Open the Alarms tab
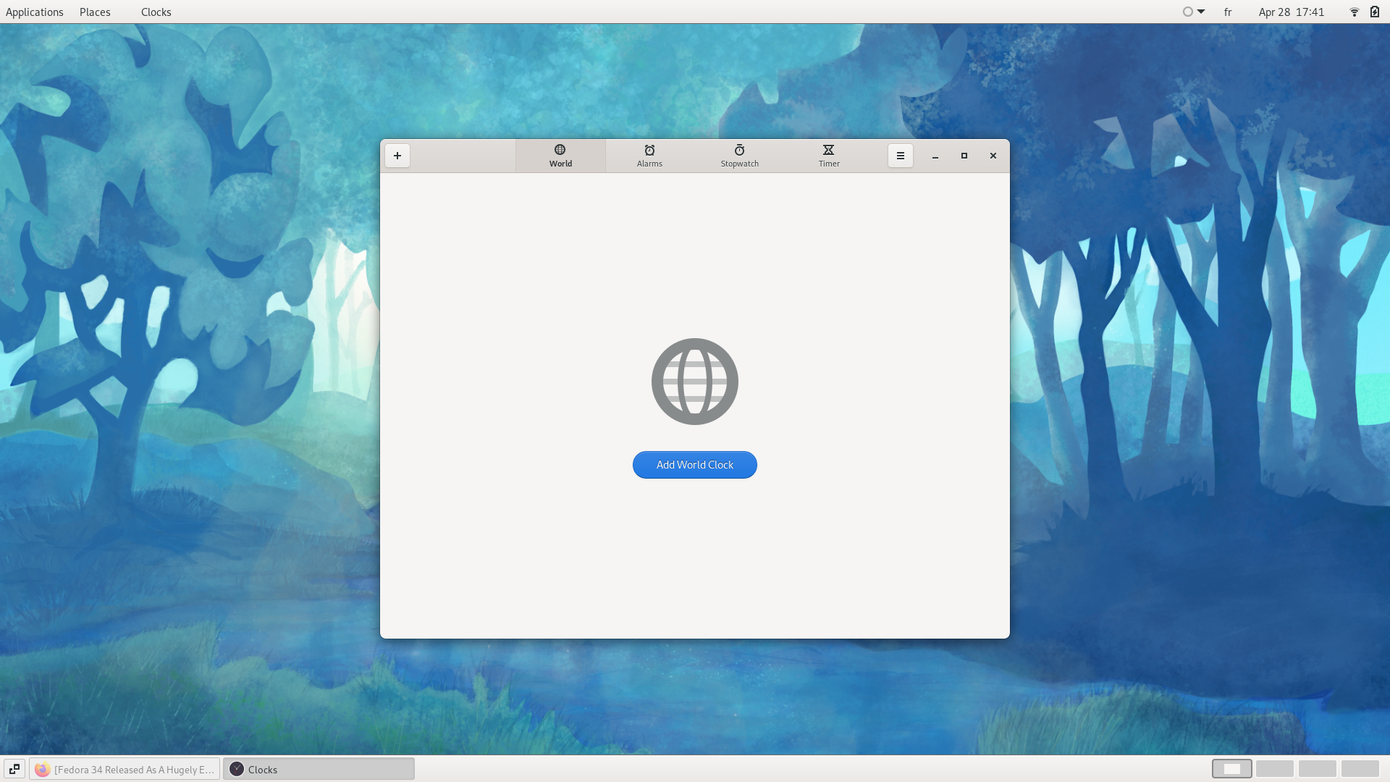 click(649, 156)
